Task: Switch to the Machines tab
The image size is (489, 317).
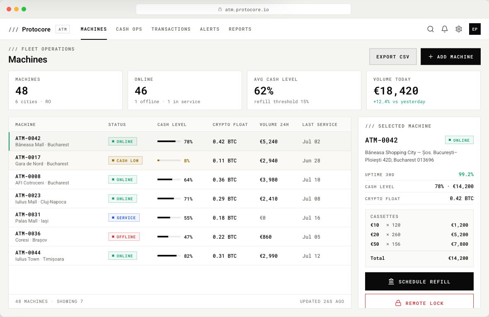Action: click(x=94, y=29)
